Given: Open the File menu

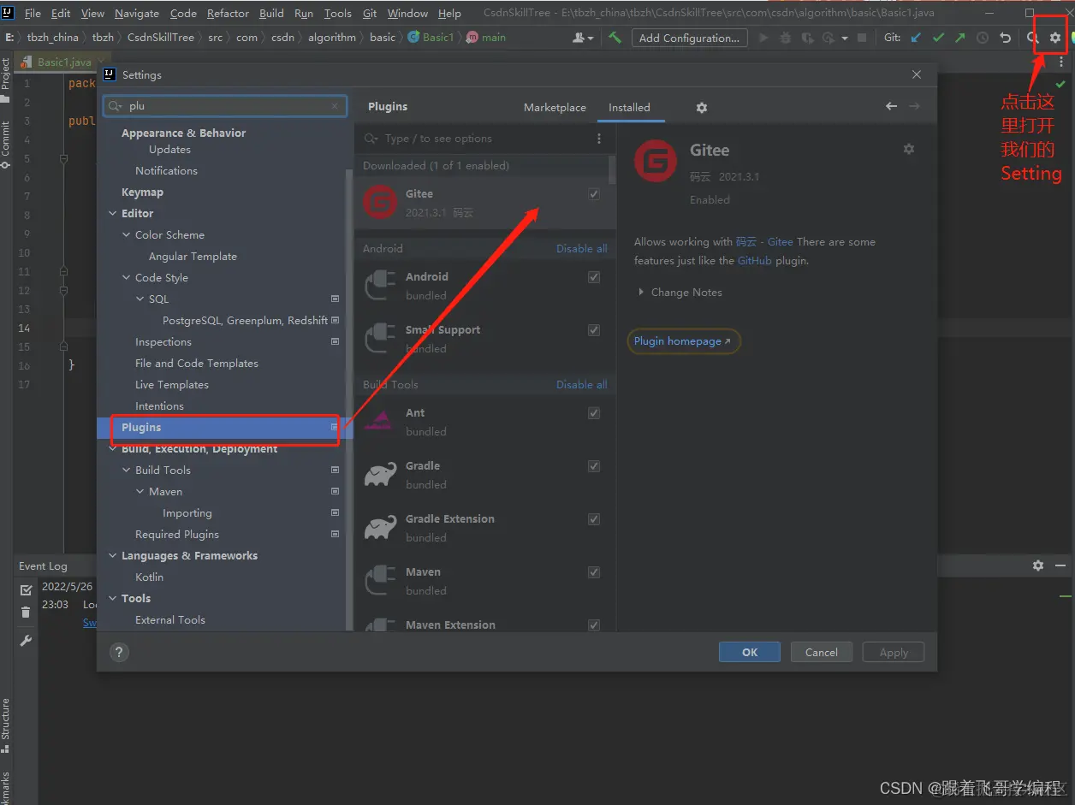Looking at the screenshot, I should (33, 14).
